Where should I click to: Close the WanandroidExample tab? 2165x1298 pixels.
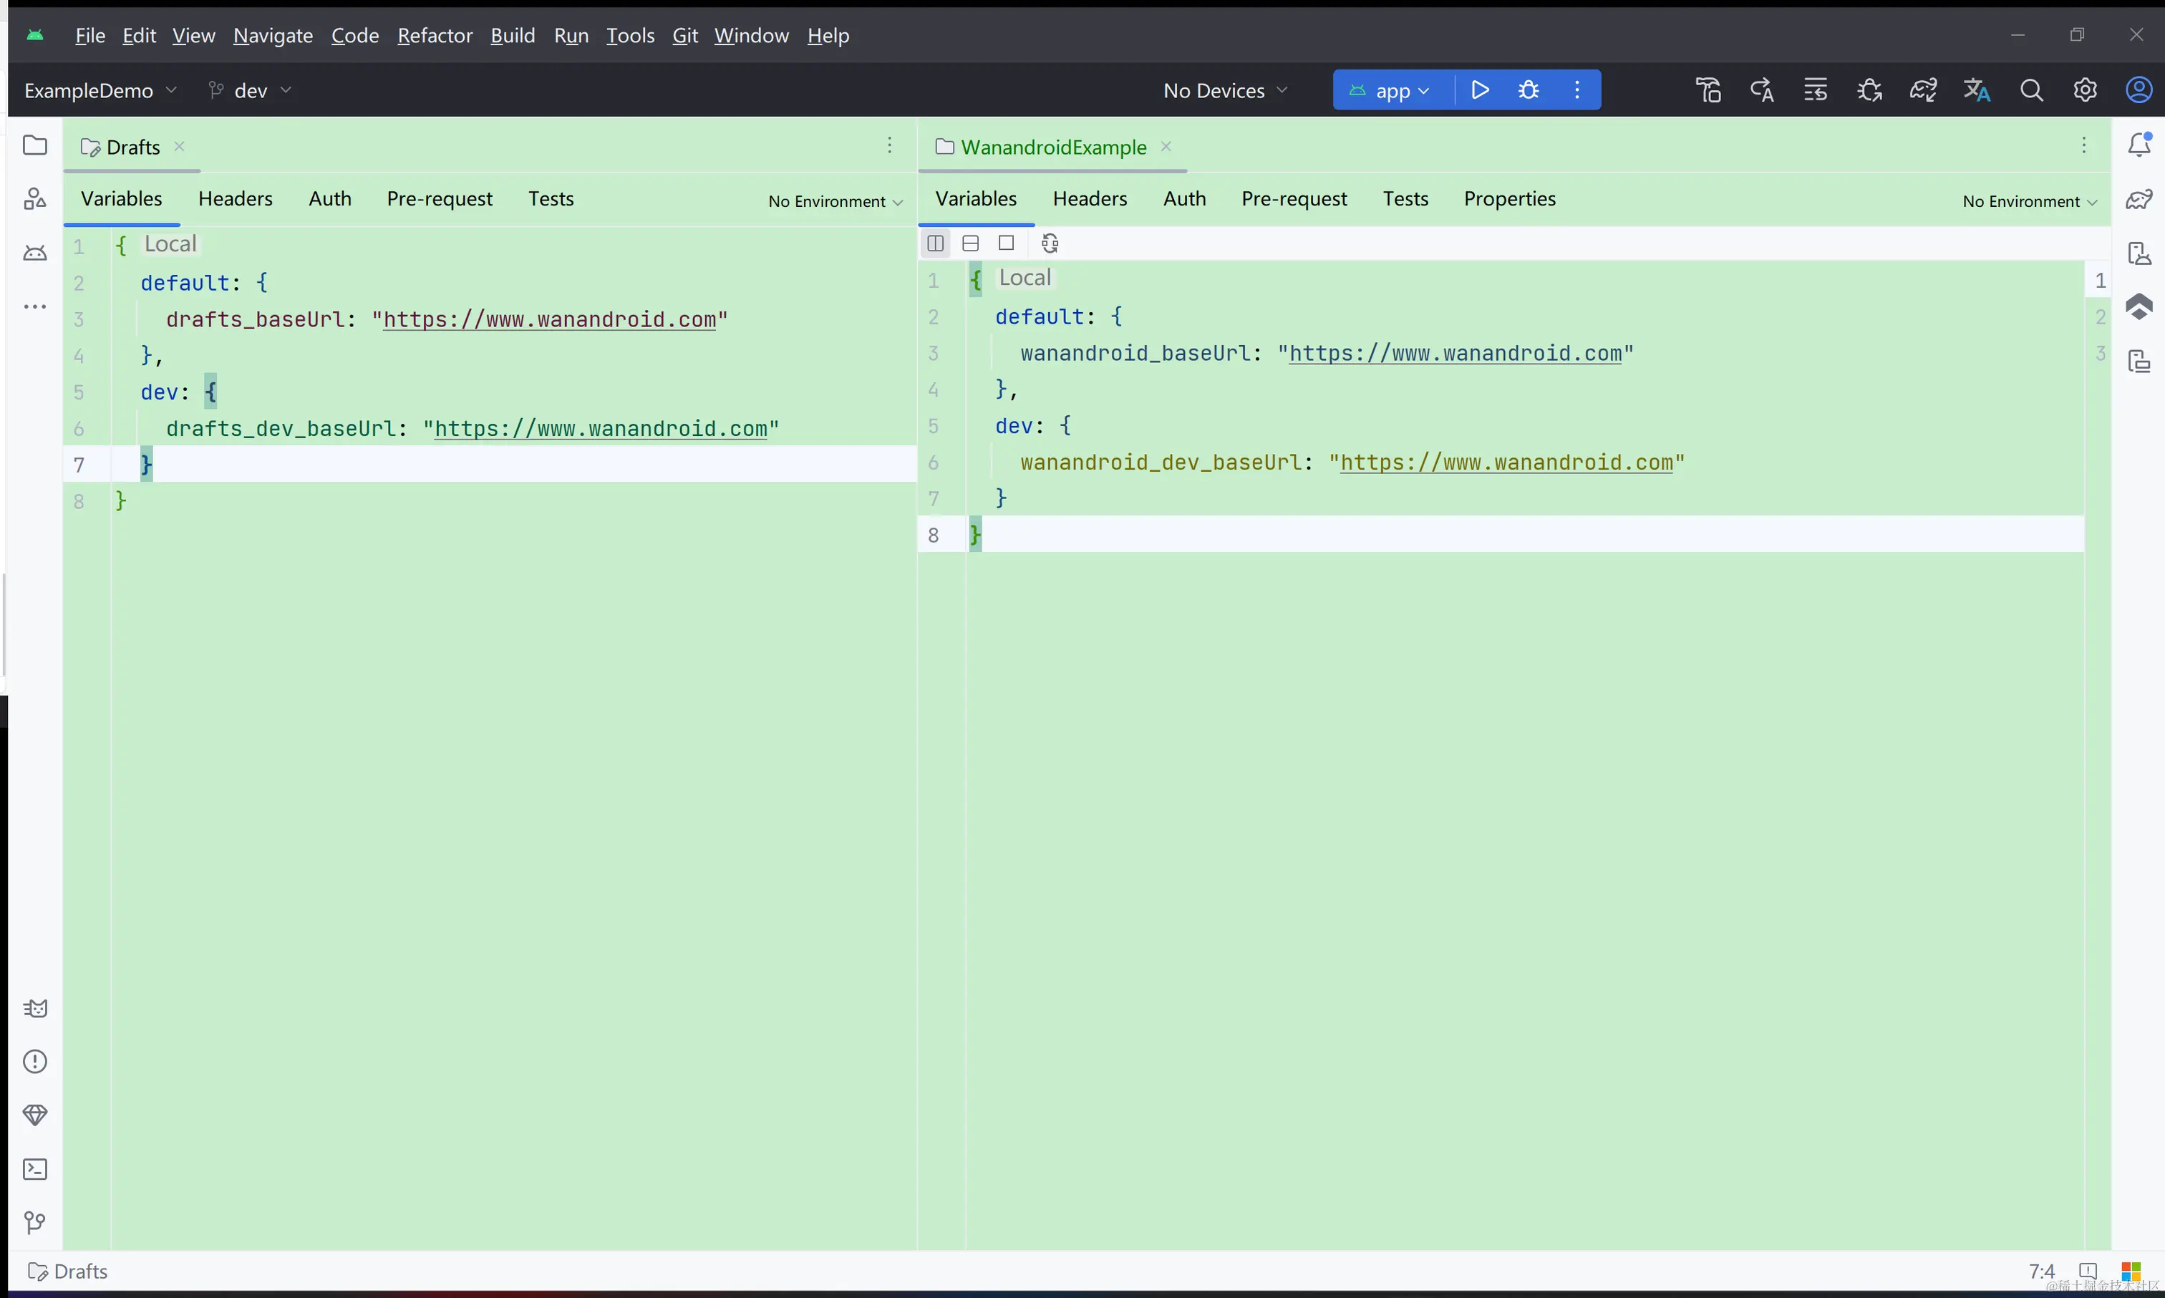click(x=1166, y=146)
